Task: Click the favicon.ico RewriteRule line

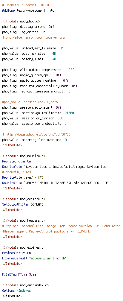Action: coord(54,166)
